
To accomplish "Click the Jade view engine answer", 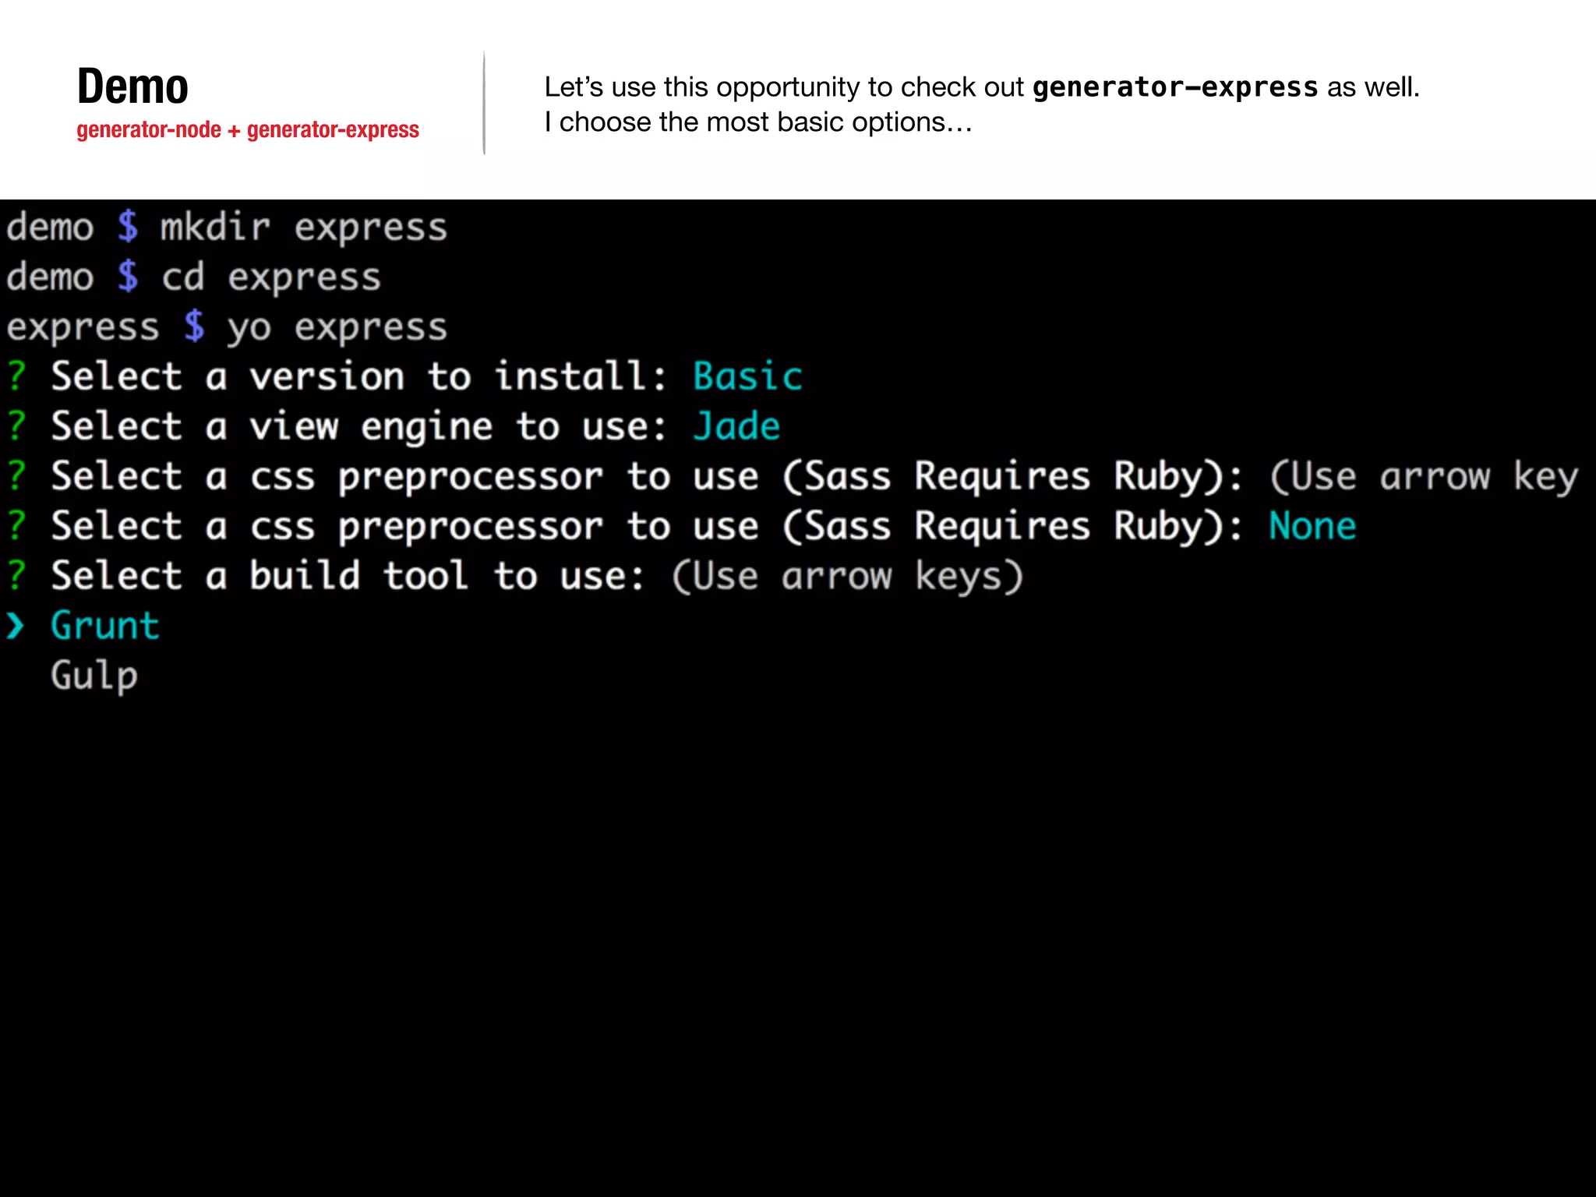I will coord(736,426).
